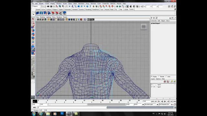Select layer2 in the layer list
This screenshot has height=116, width=207.
point(159,84)
